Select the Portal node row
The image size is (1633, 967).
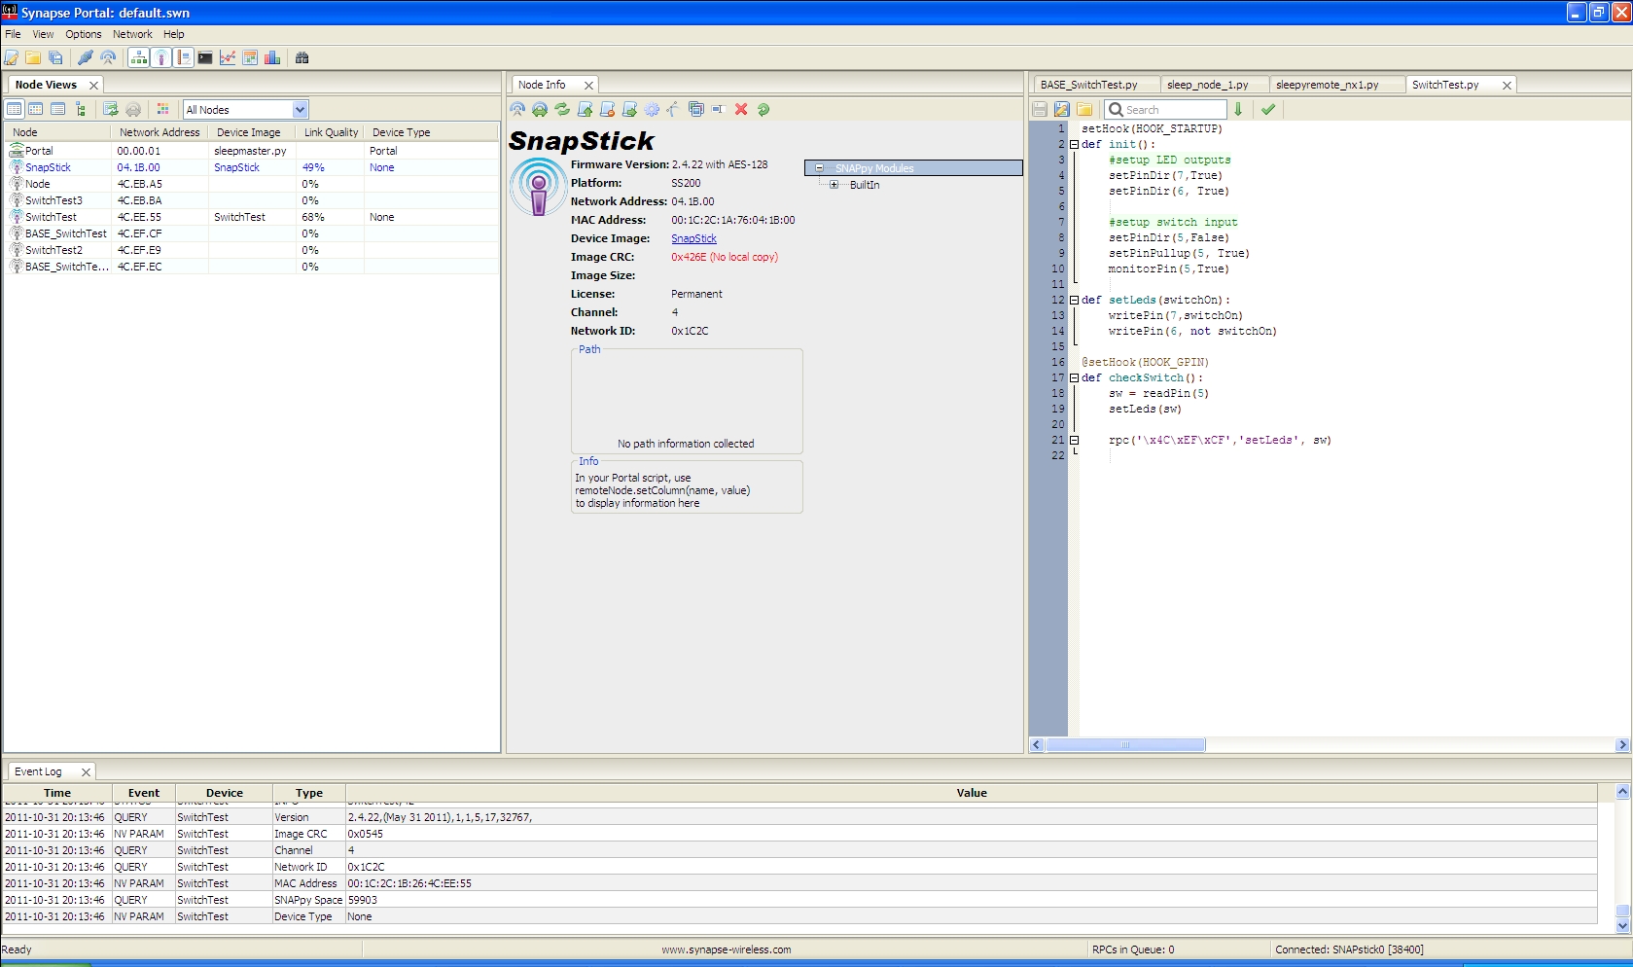point(251,152)
